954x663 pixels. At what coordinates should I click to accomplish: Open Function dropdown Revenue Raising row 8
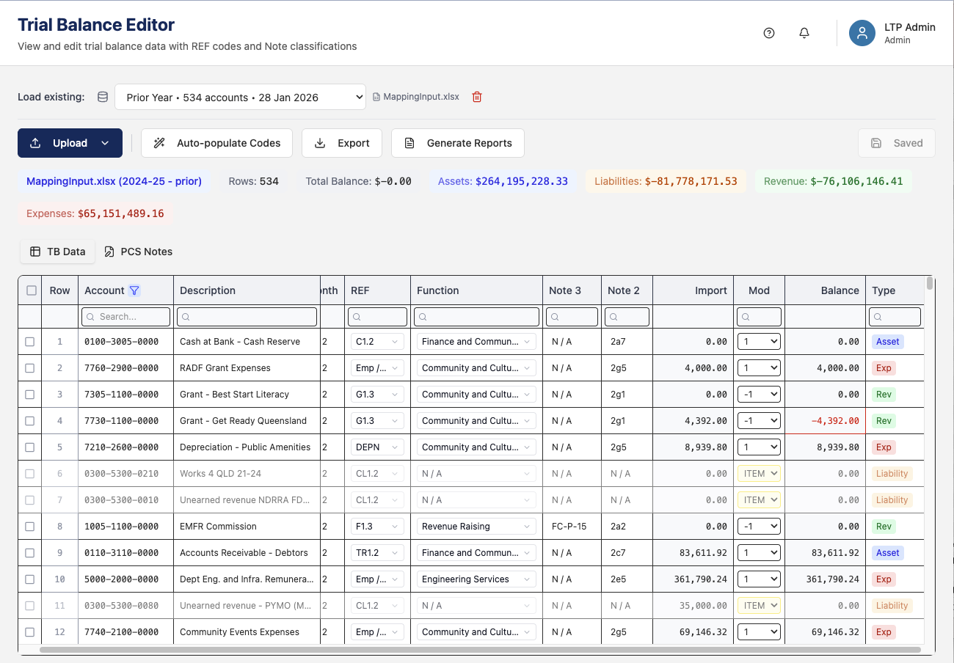point(476,527)
